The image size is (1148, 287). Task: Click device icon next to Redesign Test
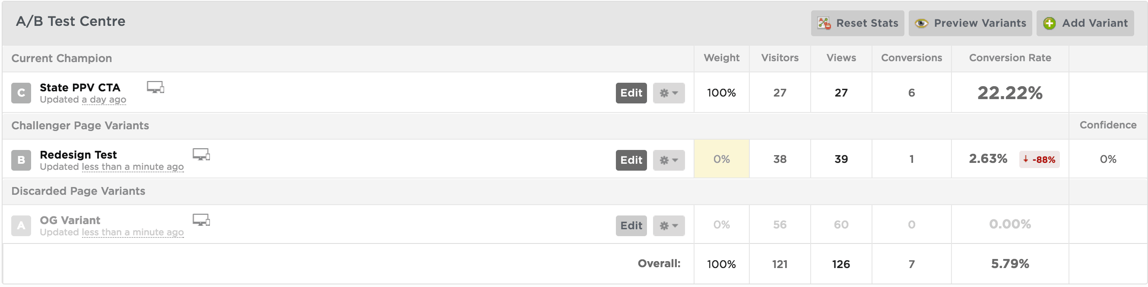pos(201,154)
